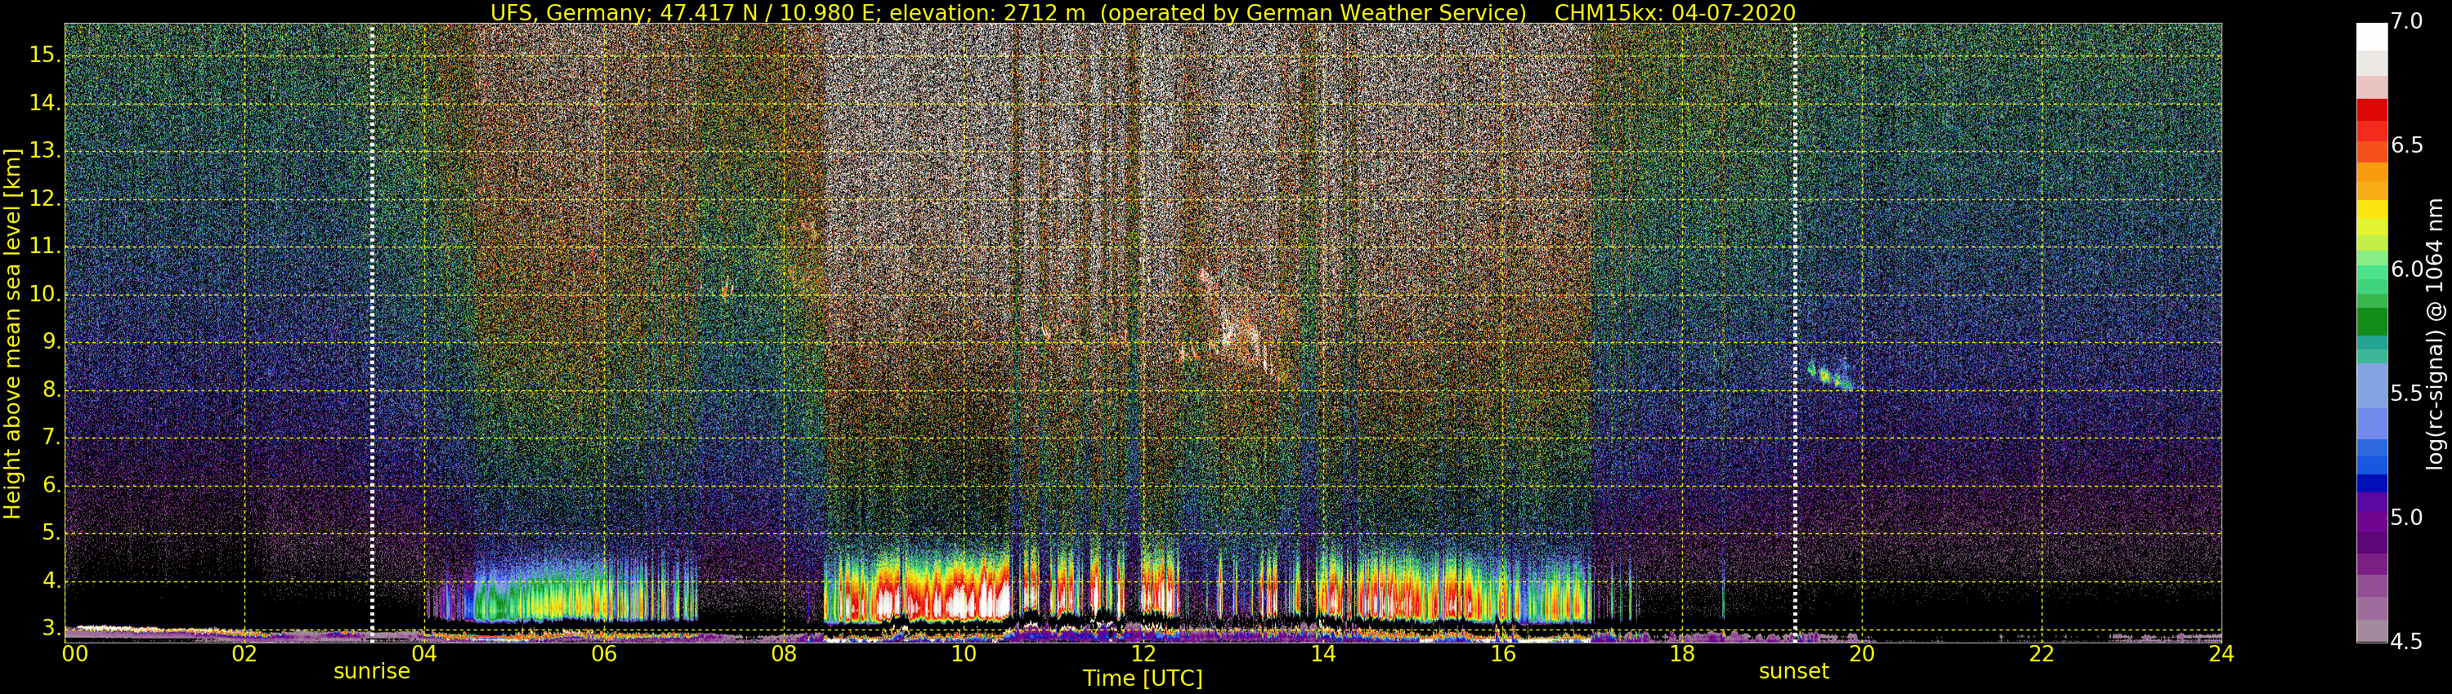Click the plot title starting 'UFS, Germany'
Viewport: 2452px width, 694px height.
click(1143, 12)
